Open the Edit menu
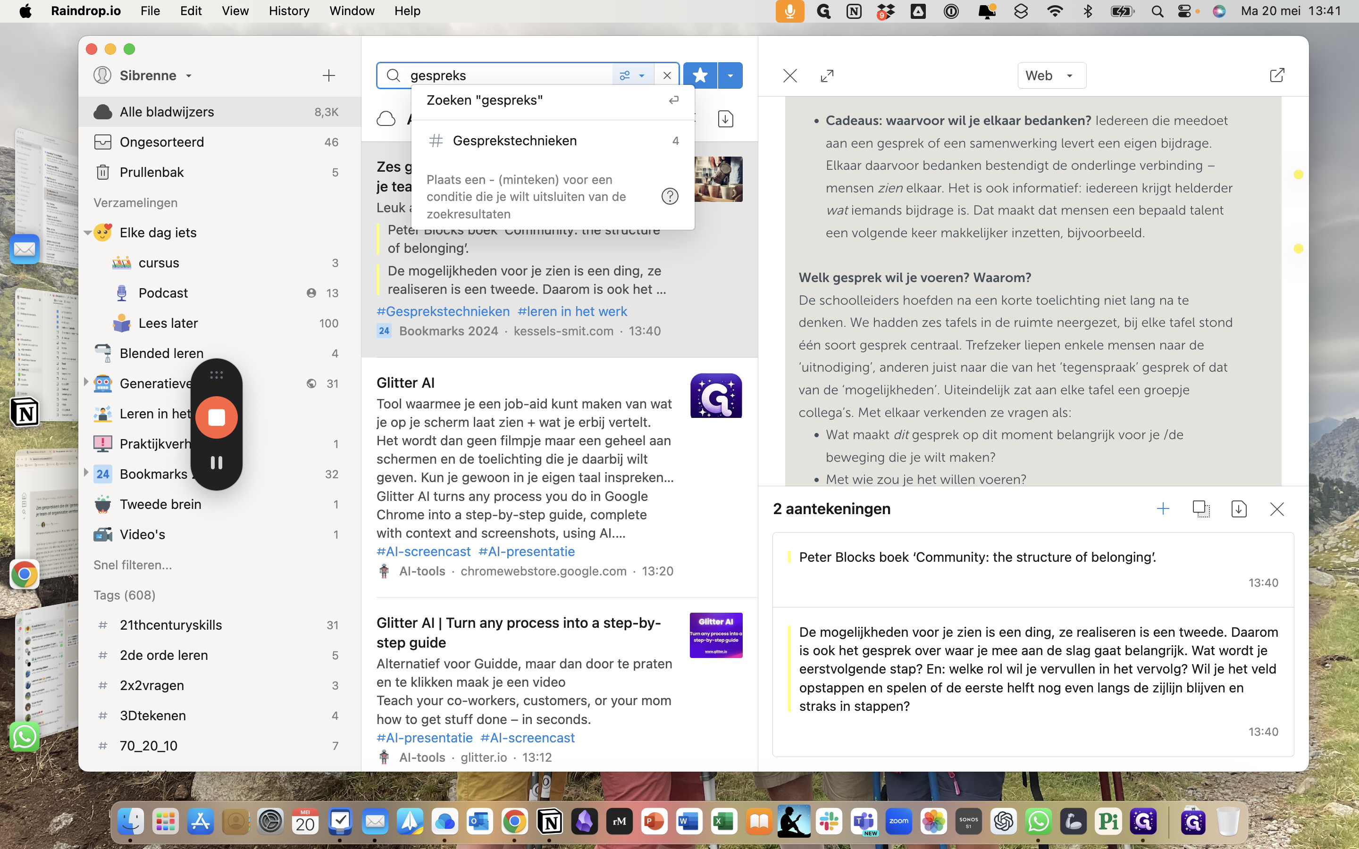The image size is (1359, 849). click(x=190, y=11)
